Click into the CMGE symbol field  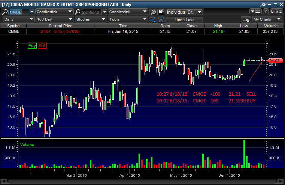pos(19,12)
